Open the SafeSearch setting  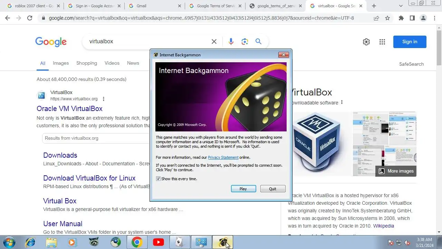coord(411,64)
